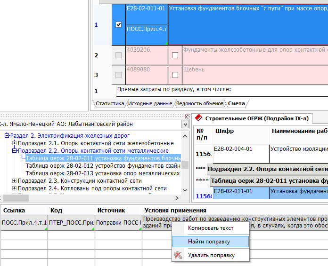
Task: Click the panel pin/close icon above the region dropdown
Action: [x=187, y=116]
